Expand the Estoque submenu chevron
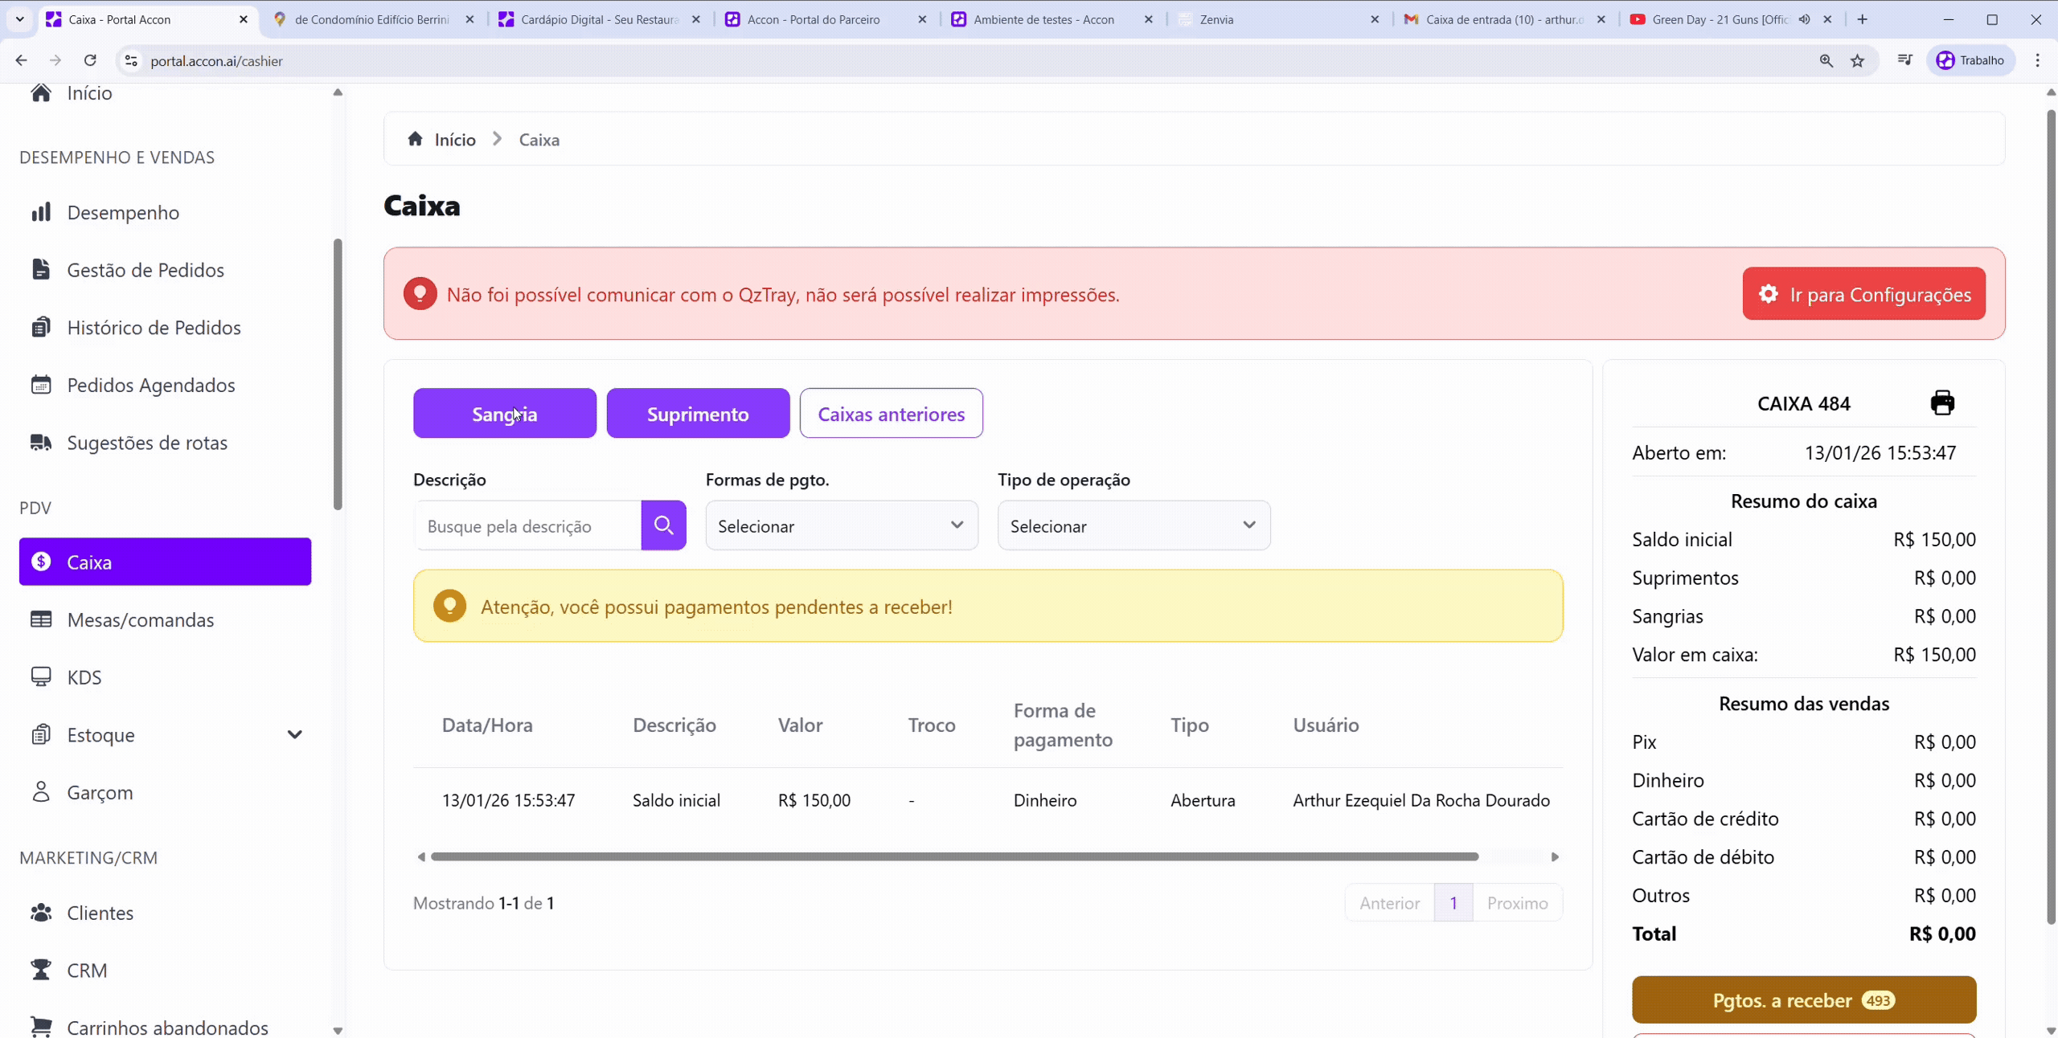Viewport: 2058px width, 1038px height. point(295,734)
